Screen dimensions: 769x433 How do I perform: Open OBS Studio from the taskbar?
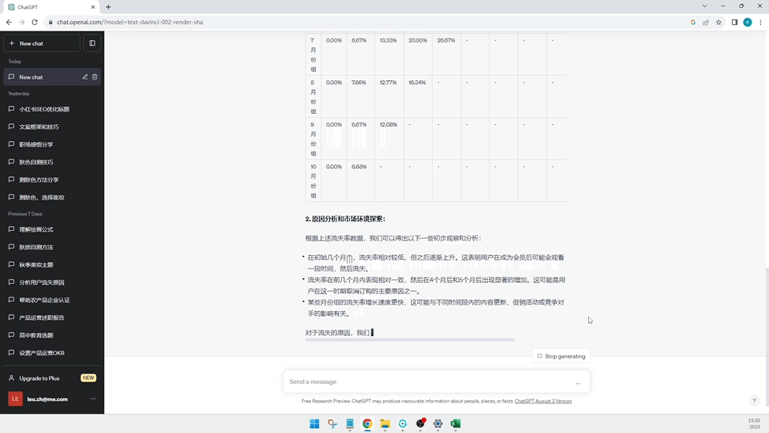pos(421,423)
